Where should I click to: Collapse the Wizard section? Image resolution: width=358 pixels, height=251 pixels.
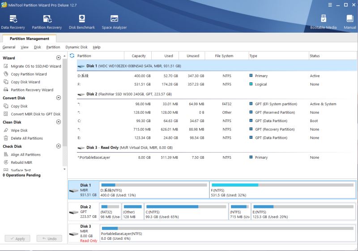click(59, 58)
